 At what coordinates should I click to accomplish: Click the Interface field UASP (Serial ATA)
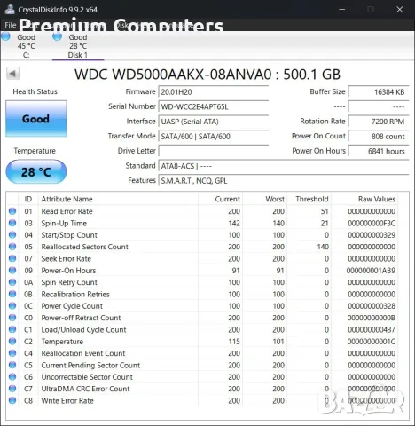[x=214, y=122]
